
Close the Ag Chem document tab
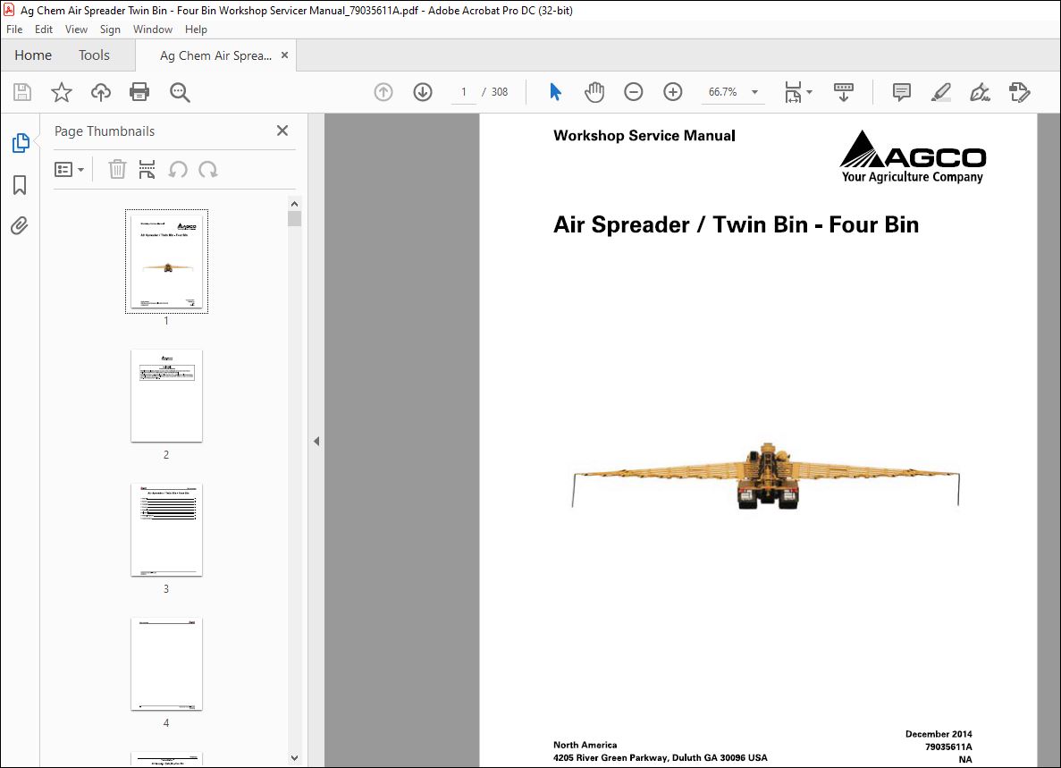(284, 55)
